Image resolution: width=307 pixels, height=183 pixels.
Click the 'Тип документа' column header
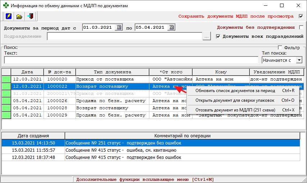112,72
